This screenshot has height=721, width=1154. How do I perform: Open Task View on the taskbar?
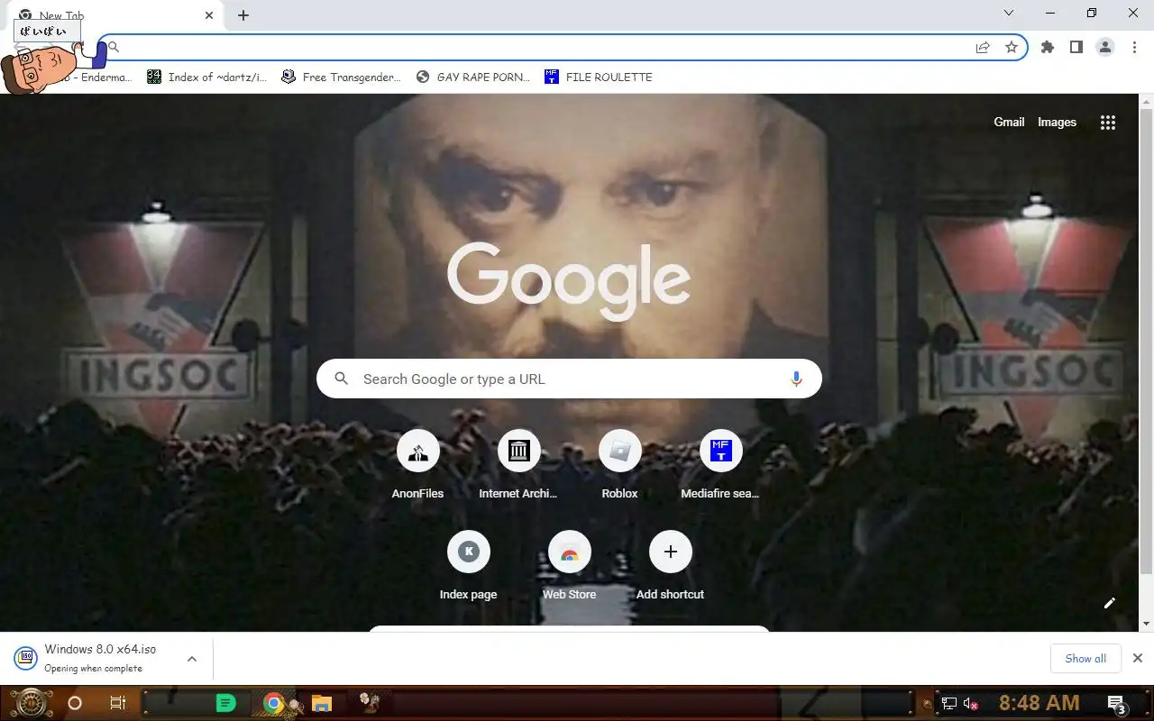tap(118, 703)
